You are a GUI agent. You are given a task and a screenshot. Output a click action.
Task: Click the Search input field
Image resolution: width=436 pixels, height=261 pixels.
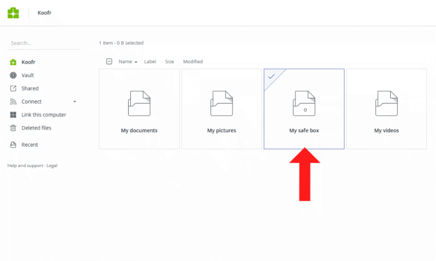(44, 43)
